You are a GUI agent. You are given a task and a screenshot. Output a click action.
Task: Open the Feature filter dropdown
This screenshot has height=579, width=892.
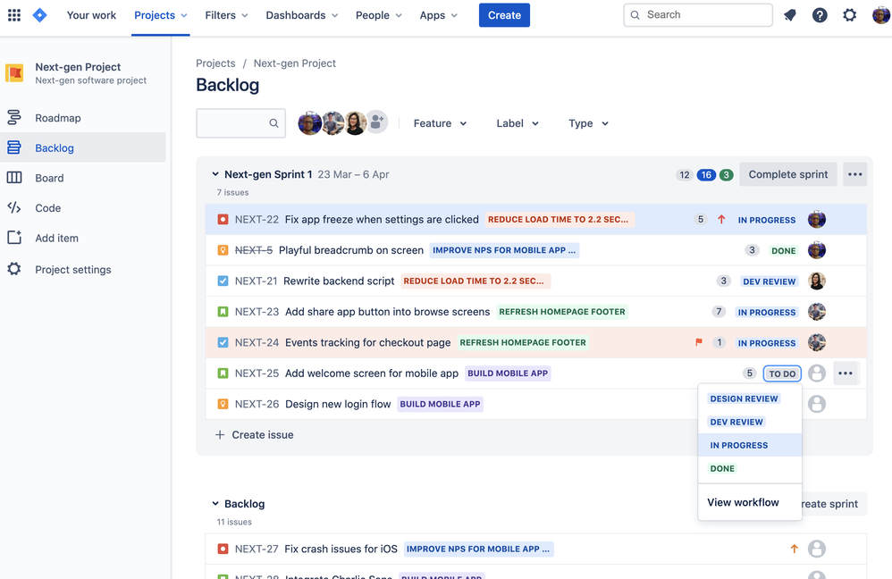441,123
